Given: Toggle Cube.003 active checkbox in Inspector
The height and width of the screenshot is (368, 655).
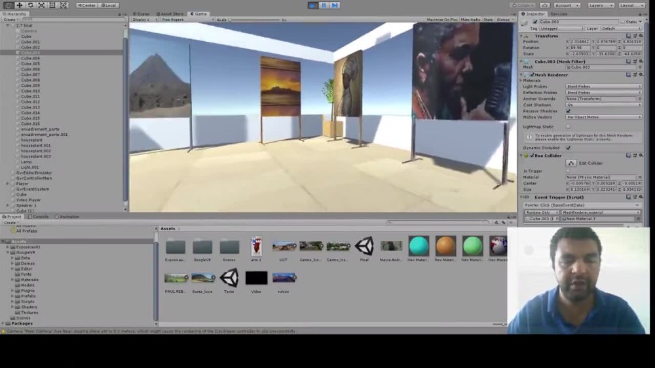Looking at the screenshot, I should pyautogui.click(x=535, y=22).
